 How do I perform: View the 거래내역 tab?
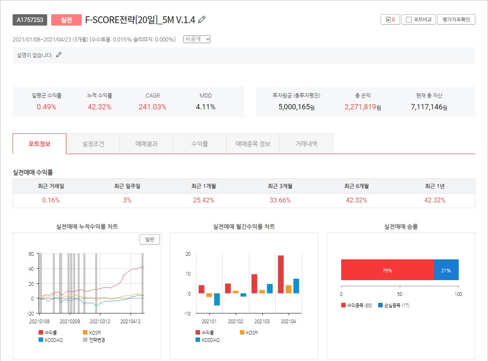306,144
